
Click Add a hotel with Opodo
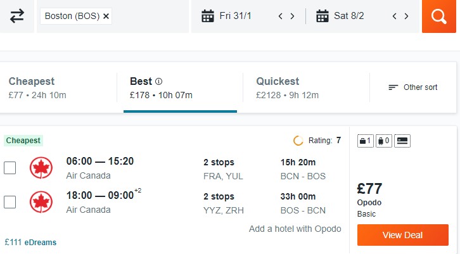(x=295, y=229)
